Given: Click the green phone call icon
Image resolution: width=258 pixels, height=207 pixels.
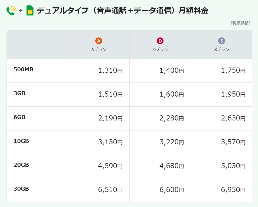Looking at the screenshot, I should point(11,10).
